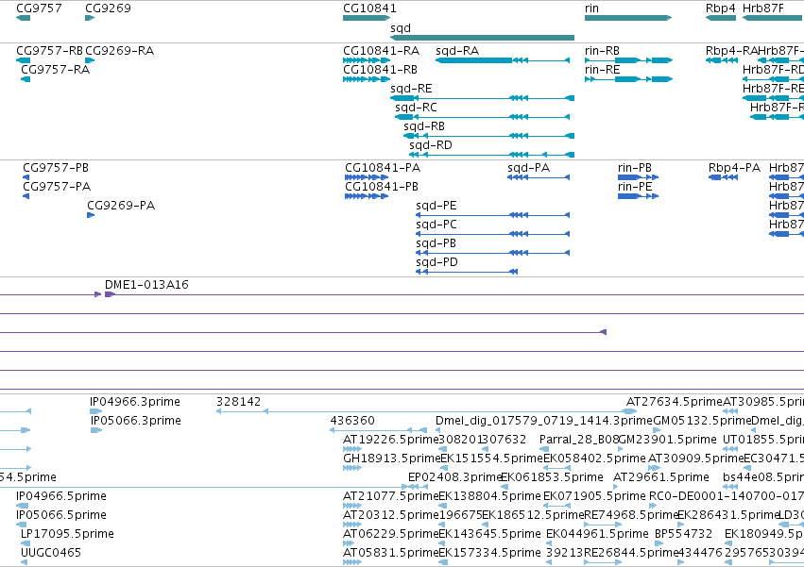The height and width of the screenshot is (567, 804).
Task: Select the IP04966.3prime EST label
Action: click(x=135, y=402)
